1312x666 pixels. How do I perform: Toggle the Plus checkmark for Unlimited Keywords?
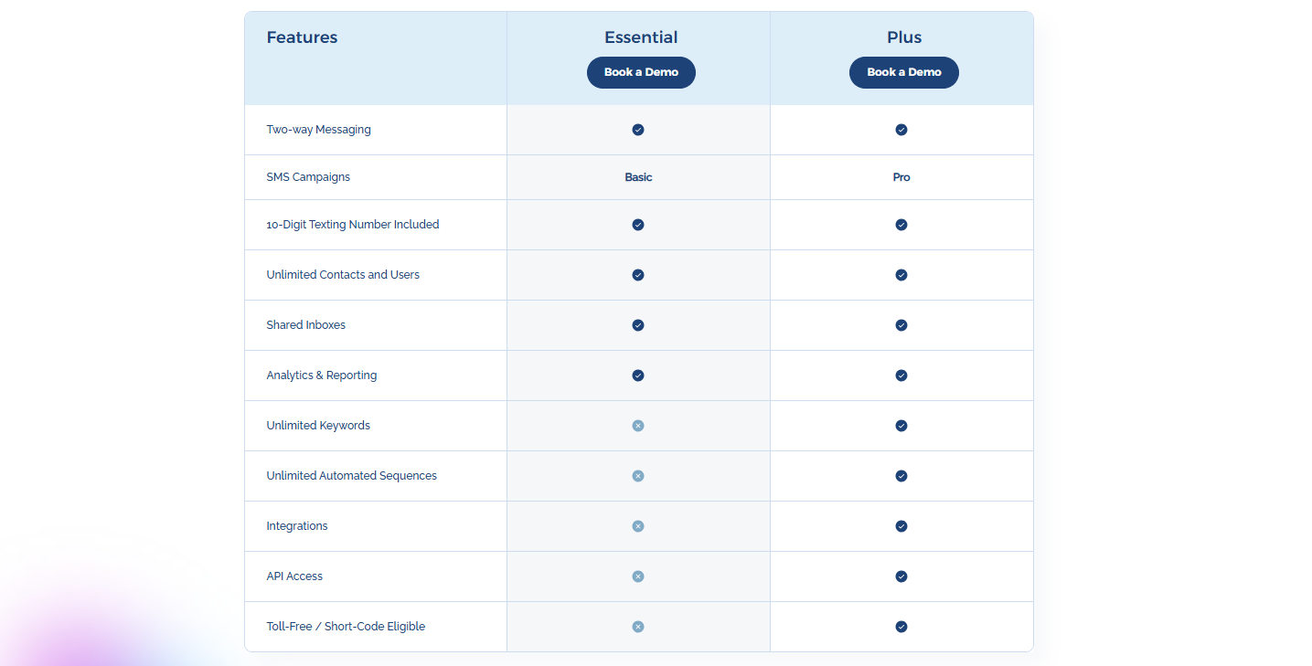tap(901, 425)
